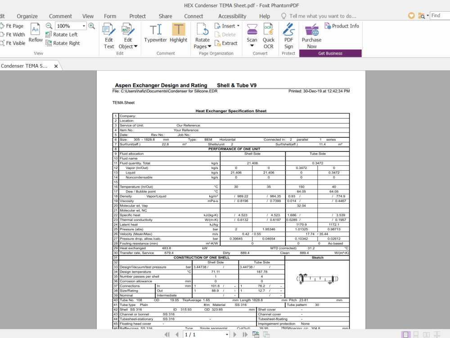Jump to the last page
The height and width of the screenshot is (338, 450).
point(245,334)
